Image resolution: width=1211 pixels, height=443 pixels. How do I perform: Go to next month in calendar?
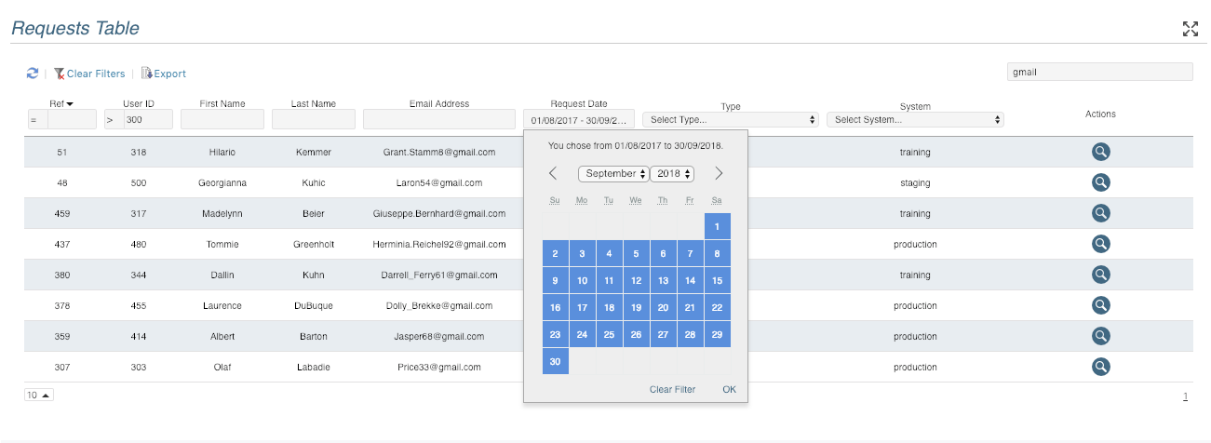718,173
